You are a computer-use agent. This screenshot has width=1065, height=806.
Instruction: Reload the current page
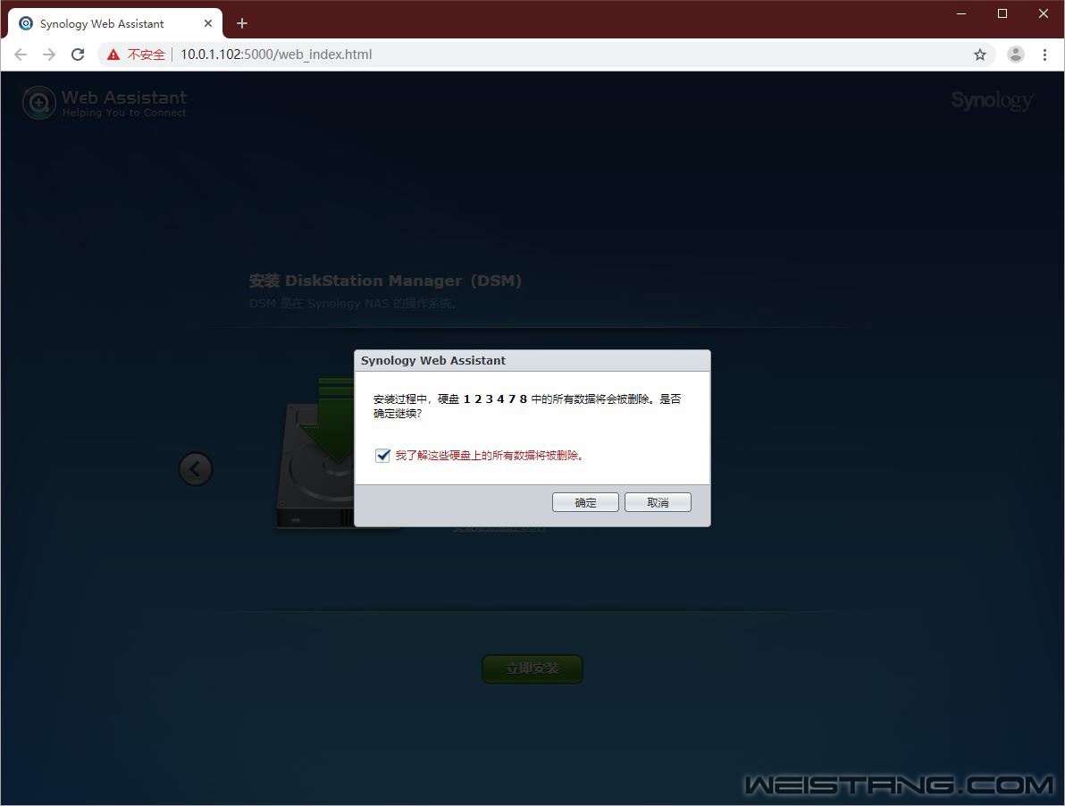(78, 55)
